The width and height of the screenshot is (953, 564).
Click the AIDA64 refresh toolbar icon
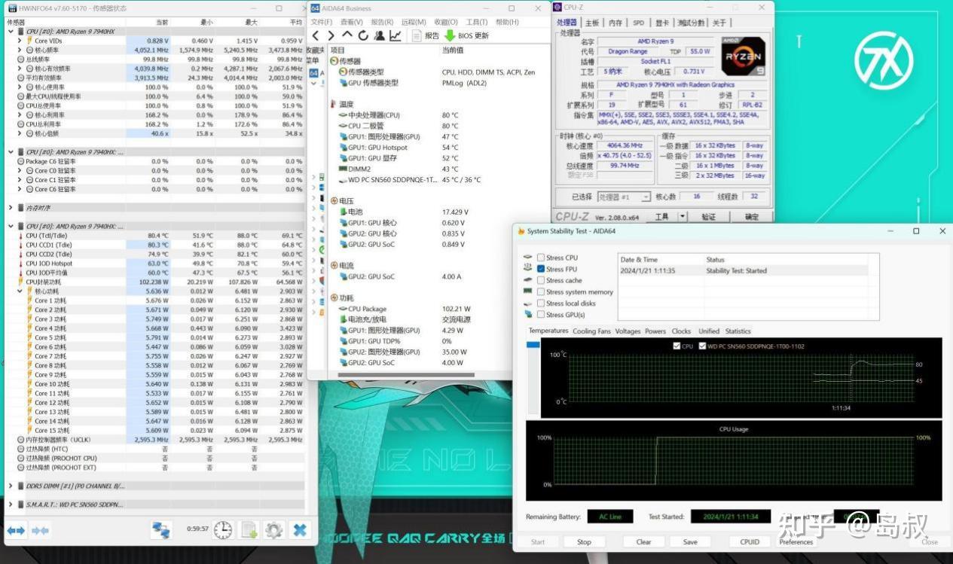[363, 35]
